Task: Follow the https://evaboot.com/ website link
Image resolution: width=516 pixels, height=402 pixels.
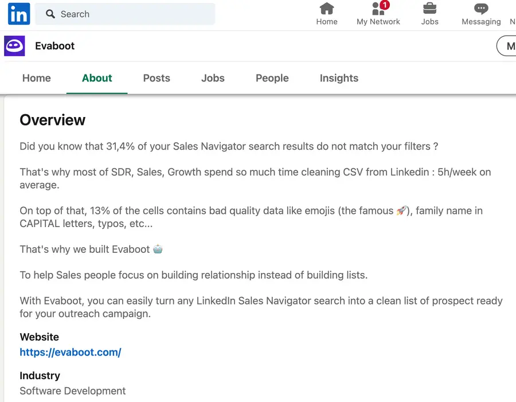Action: pos(70,352)
